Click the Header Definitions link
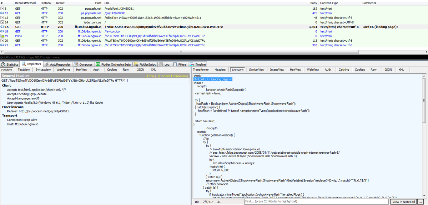Viewport: 428px width, 205px height. [x=173, y=76]
